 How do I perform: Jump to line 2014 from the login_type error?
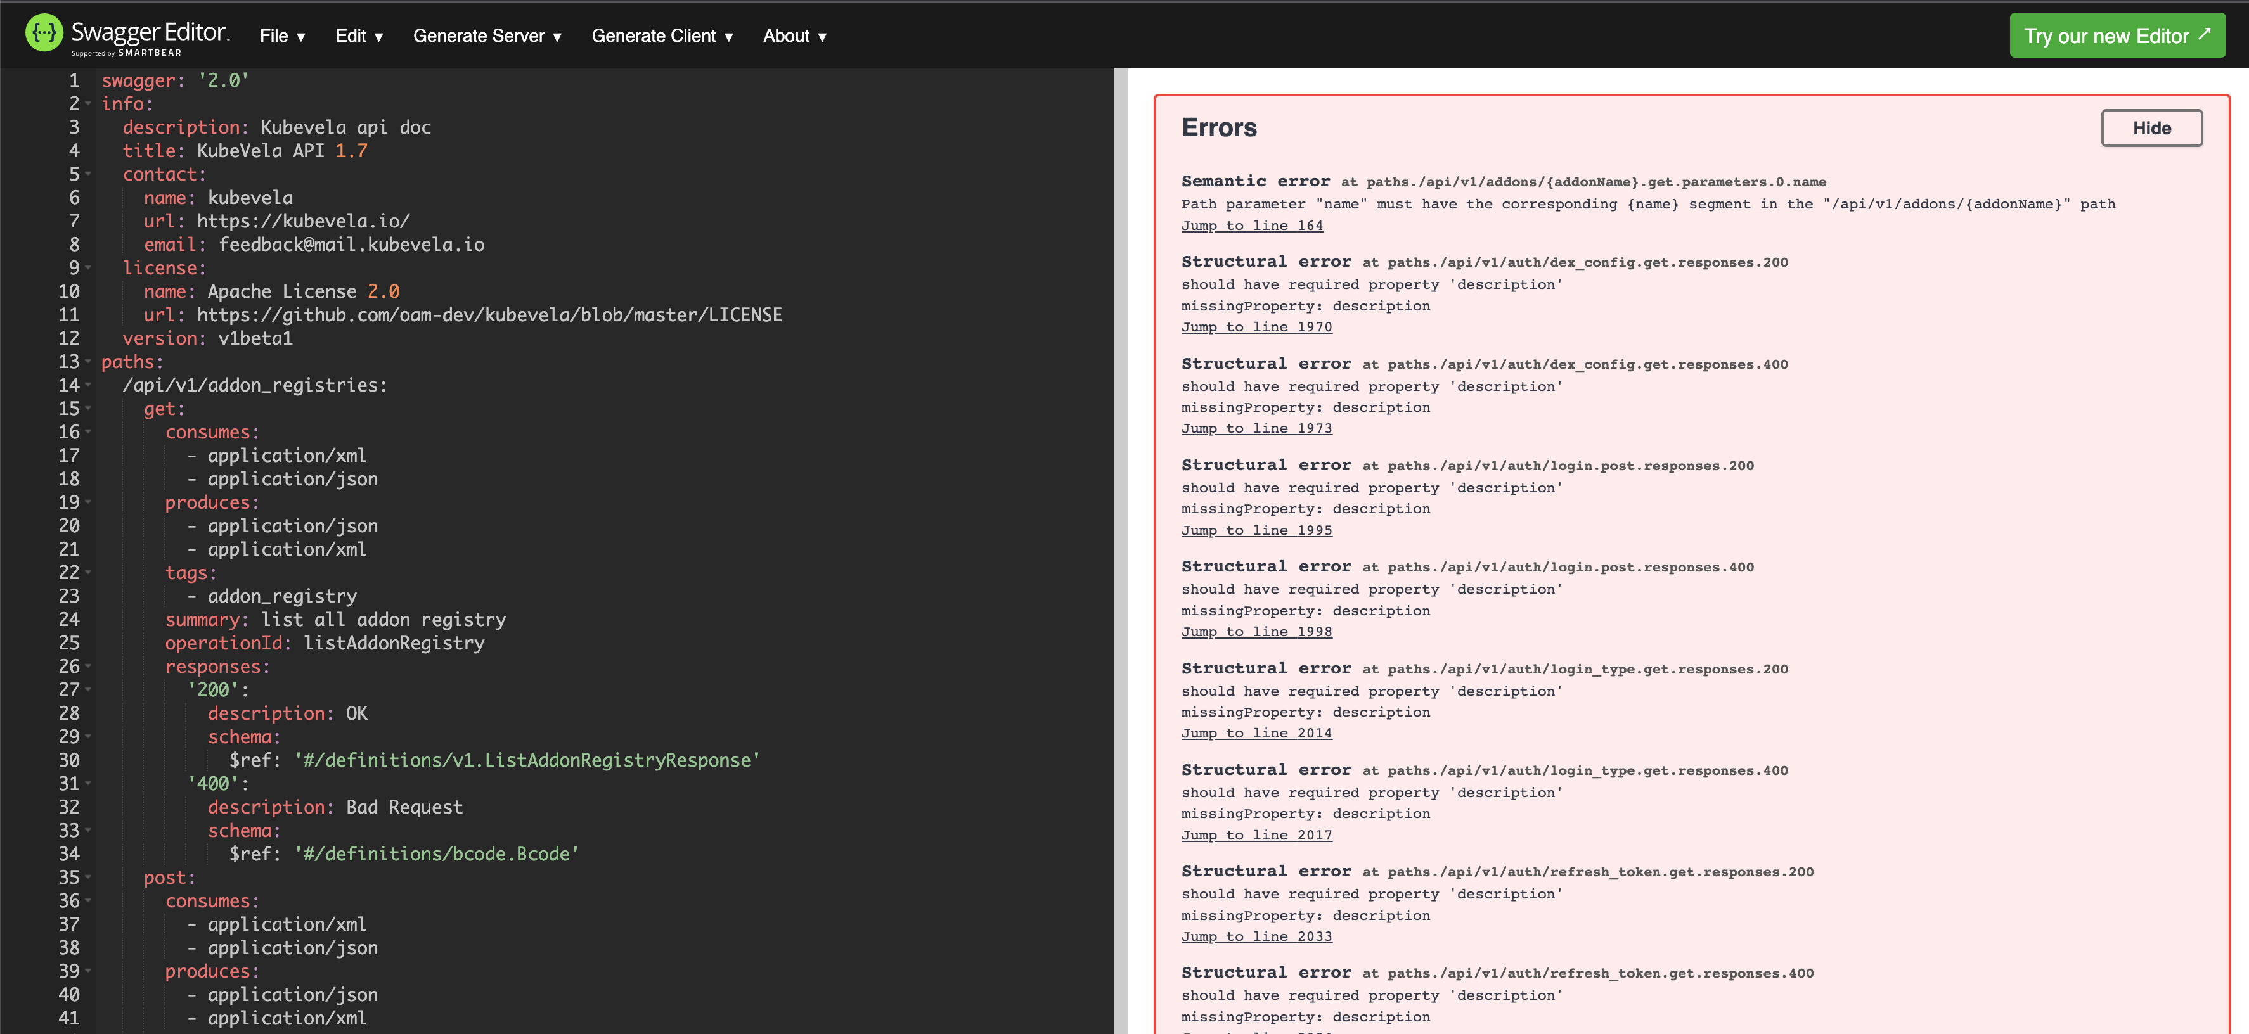coord(1256,733)
